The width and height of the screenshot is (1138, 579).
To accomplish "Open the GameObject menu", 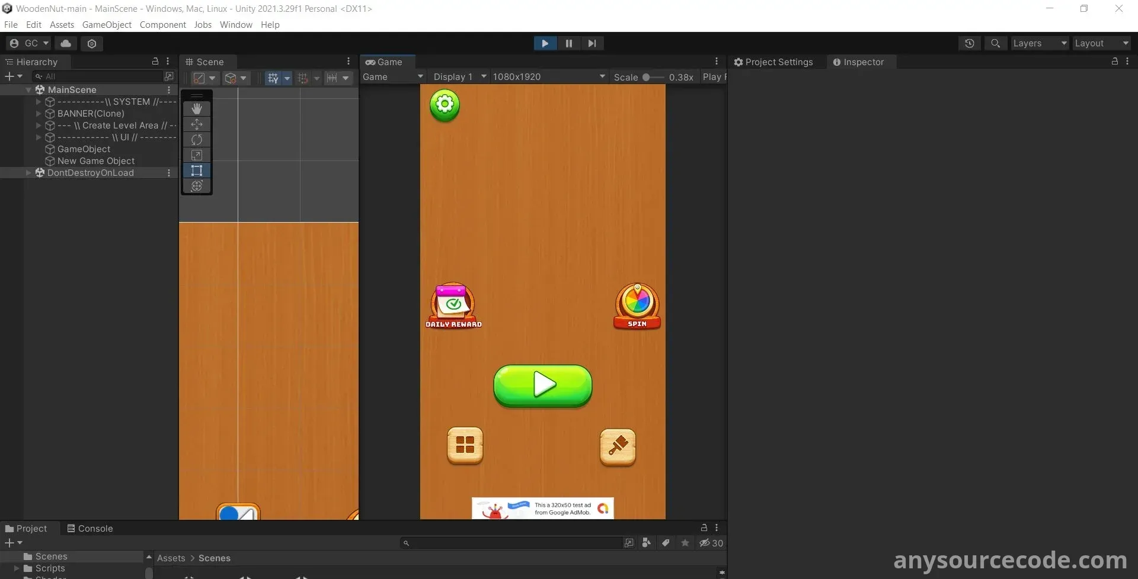I will click(x=107, y=25).
